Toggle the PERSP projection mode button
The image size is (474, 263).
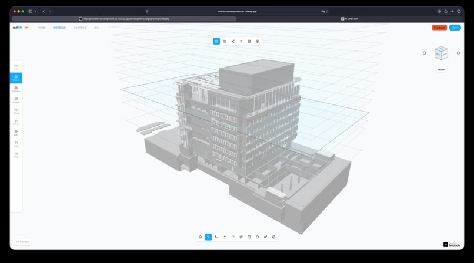pyautogui.click(x=441, y=70)
